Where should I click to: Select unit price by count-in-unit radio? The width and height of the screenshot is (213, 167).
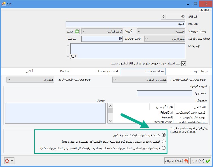coord(163,148)
